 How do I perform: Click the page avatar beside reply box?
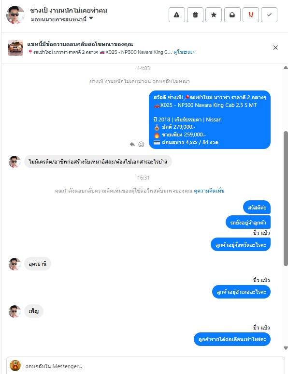coord(15,366)
